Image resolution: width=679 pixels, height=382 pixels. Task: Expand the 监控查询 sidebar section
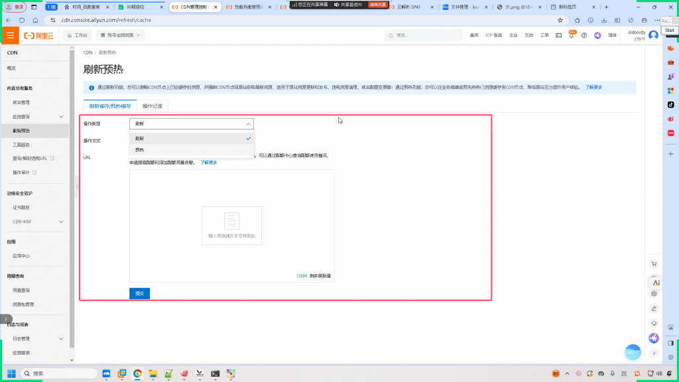61,117
